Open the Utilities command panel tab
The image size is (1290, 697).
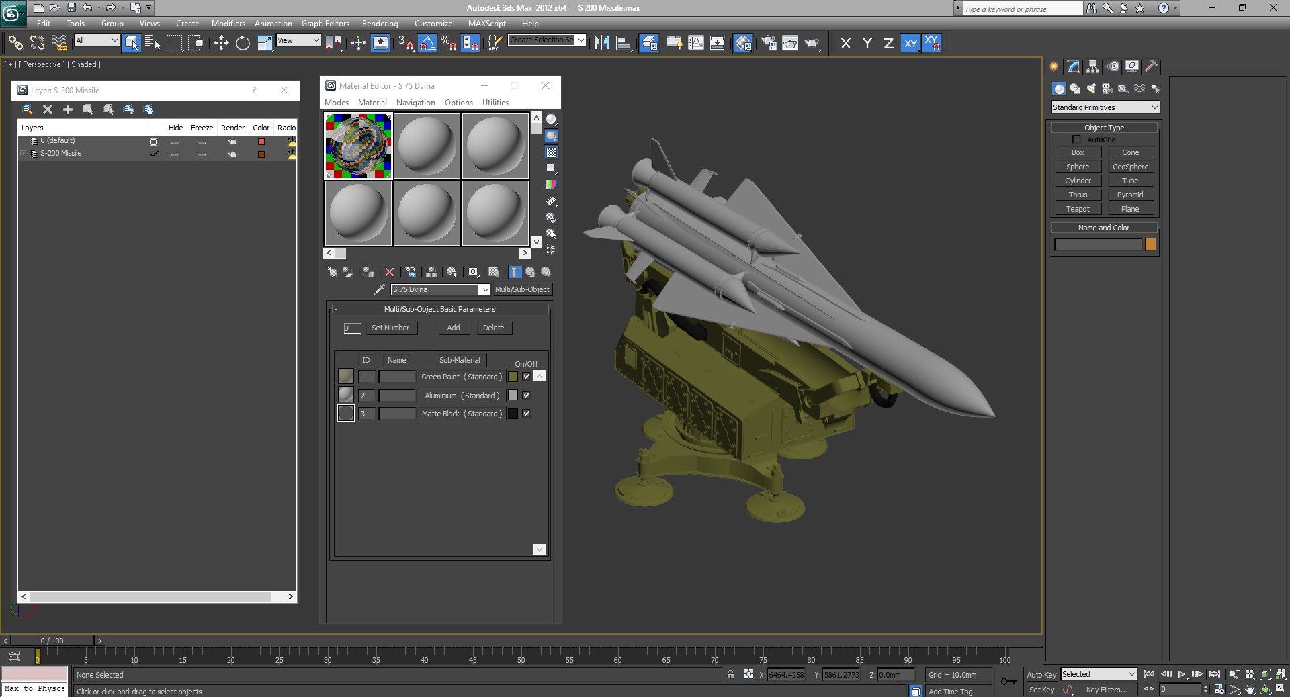tap(1151, 66)
